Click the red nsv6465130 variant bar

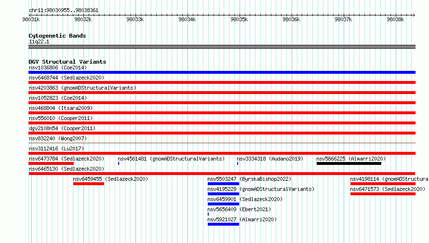(x=222, y=174)
